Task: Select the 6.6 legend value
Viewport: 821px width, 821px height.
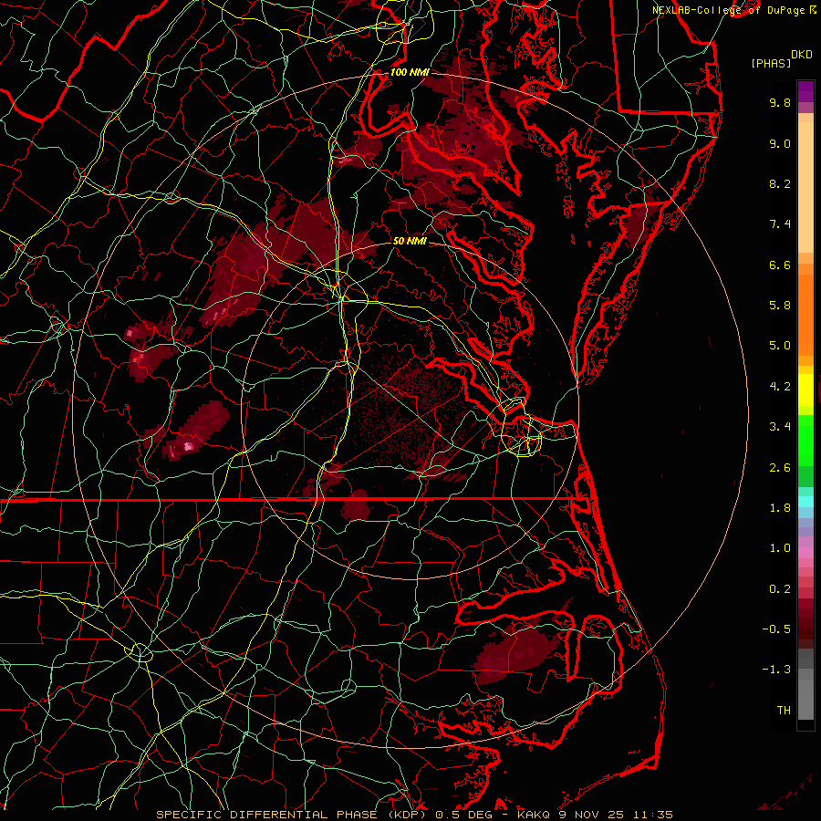Action: (780, 265)
